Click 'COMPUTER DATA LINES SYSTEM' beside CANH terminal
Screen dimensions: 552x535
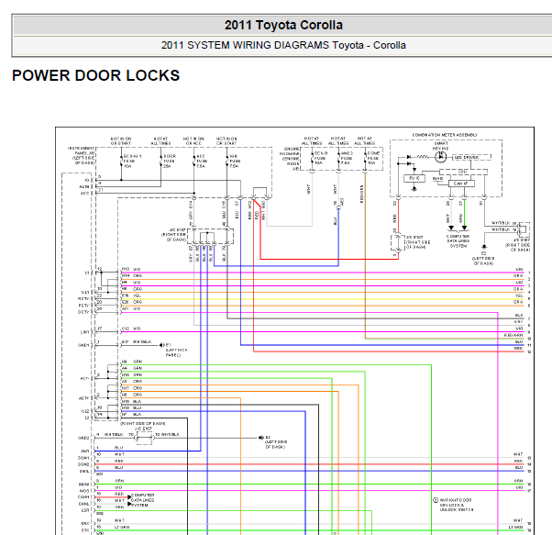pyautogui.click(x=142, y=500)
